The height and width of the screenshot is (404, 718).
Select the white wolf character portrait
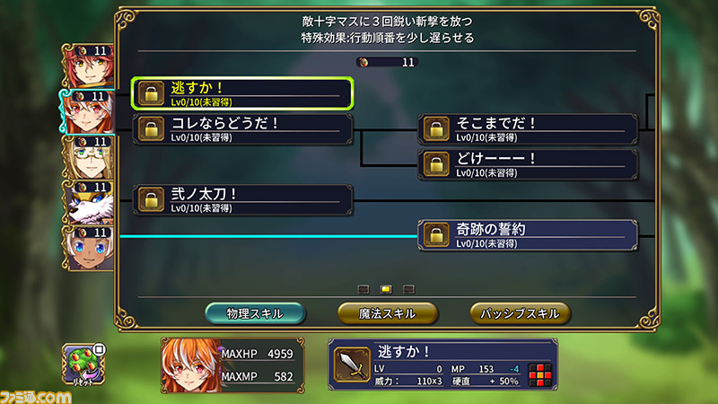[88, 203]
